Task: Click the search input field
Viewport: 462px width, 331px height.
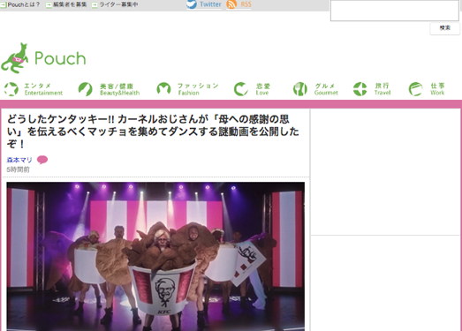Action: [x=395, y=11]
